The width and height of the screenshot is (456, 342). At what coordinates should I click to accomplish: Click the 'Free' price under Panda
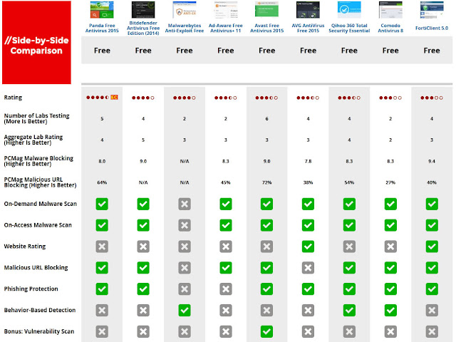pos(102,51)
